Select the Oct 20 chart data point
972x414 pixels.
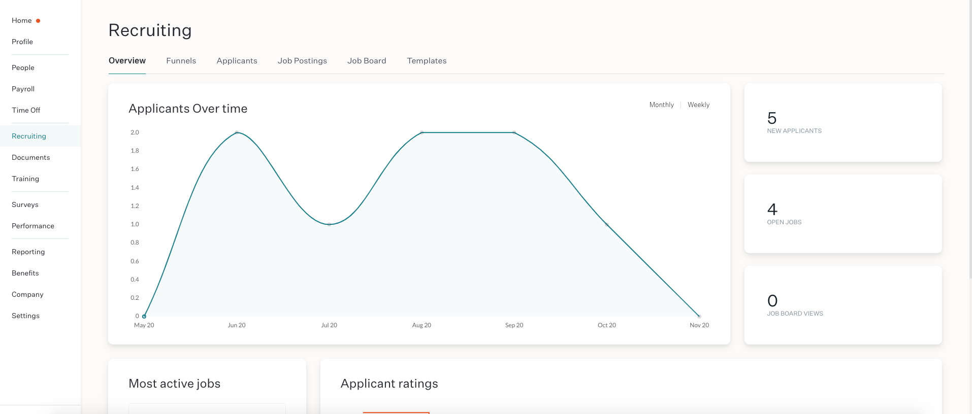click(x=607, y=224)
